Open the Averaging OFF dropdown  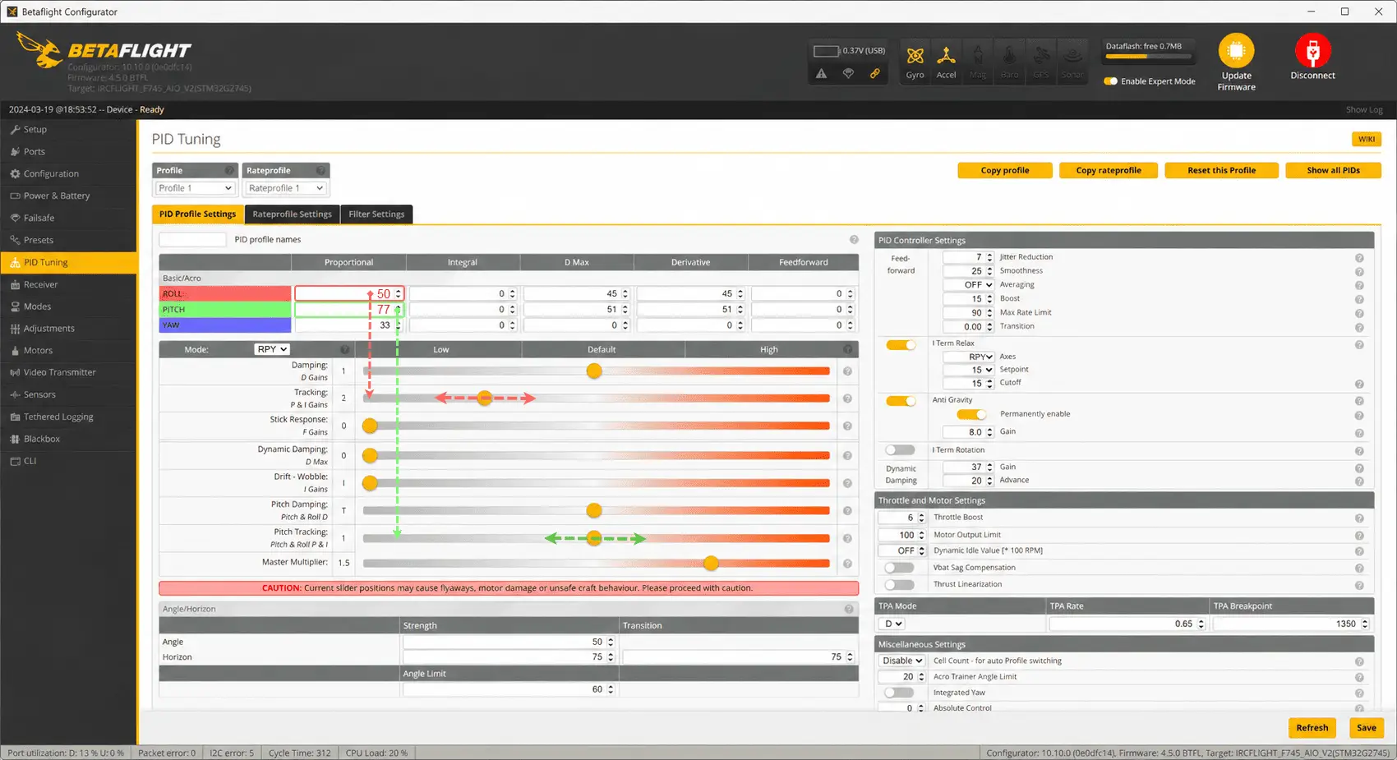[x=969, y=285]
